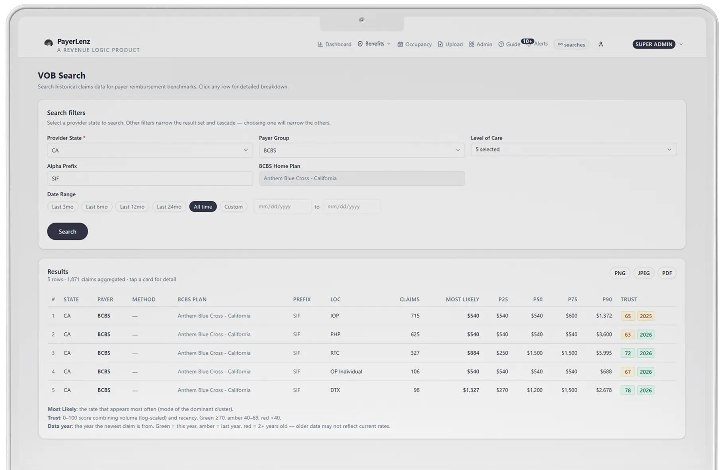Click the trust score 63 badge

[628, 335]
